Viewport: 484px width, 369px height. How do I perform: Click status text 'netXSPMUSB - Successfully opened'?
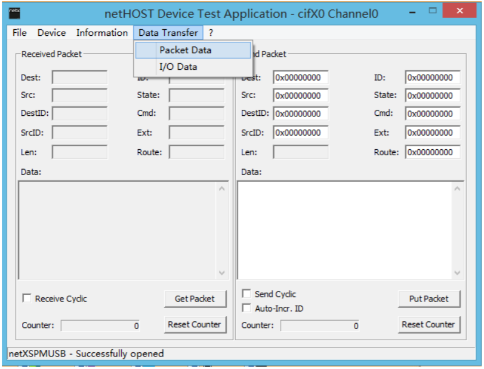coord(86,353)
